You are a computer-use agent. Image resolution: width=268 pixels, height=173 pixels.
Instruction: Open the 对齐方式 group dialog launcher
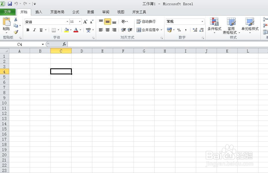click(162, 38)
